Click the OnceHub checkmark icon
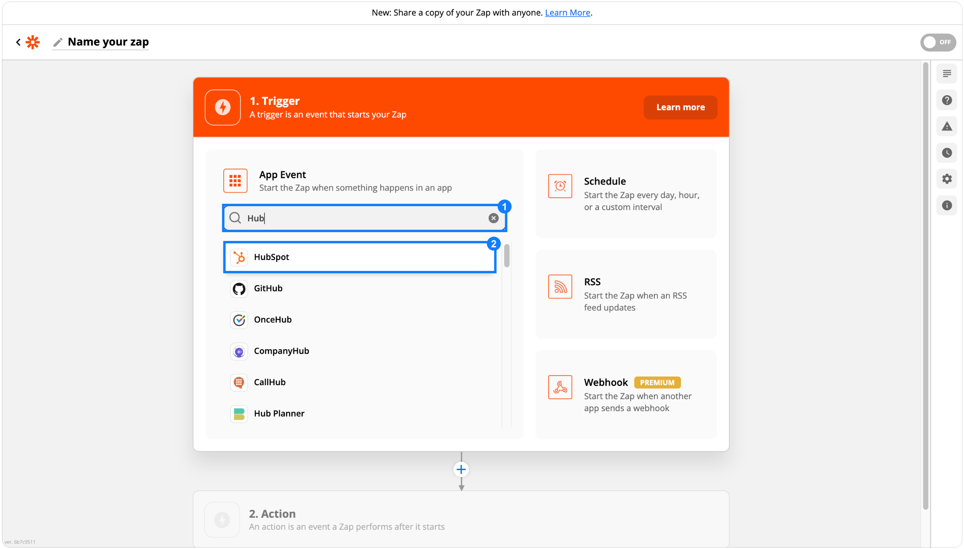964x549 pixels. click(x=239, y=320)
